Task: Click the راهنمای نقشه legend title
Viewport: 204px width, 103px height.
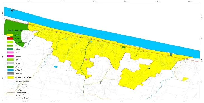Action: click(15, 30)
